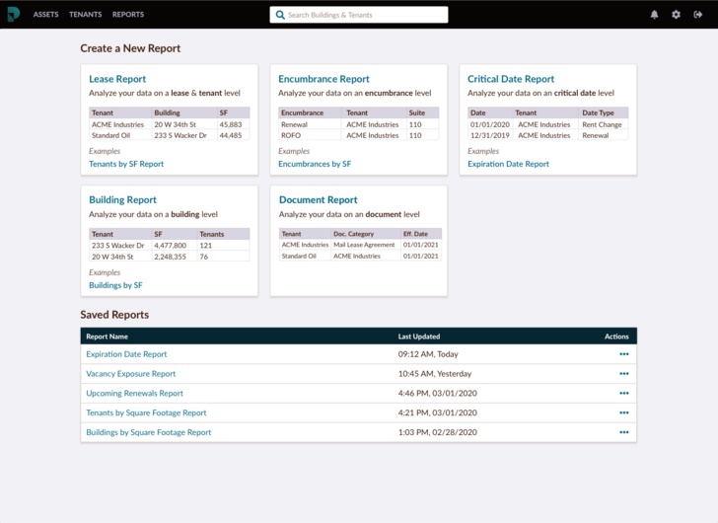Open actions menu for Upcoming Renewals Report
718x523 pixels.
pos(623,394)
